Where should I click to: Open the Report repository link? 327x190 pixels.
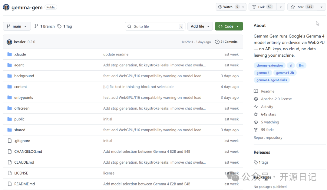point(268,138)
